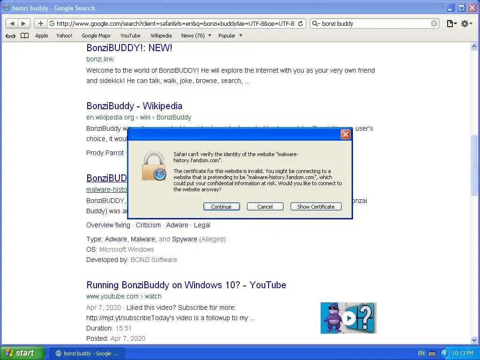Open the Google Maps bookmark
Viewport: 480px width, 360px height.
tap(96, 36)
